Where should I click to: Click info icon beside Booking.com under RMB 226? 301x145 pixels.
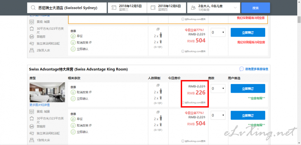click(x=183, y=102)
